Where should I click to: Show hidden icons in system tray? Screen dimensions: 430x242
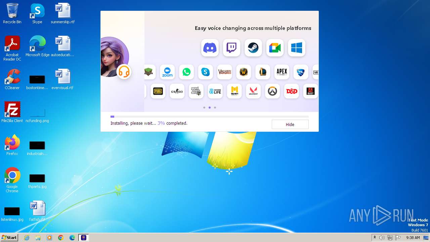coord(375,238)
